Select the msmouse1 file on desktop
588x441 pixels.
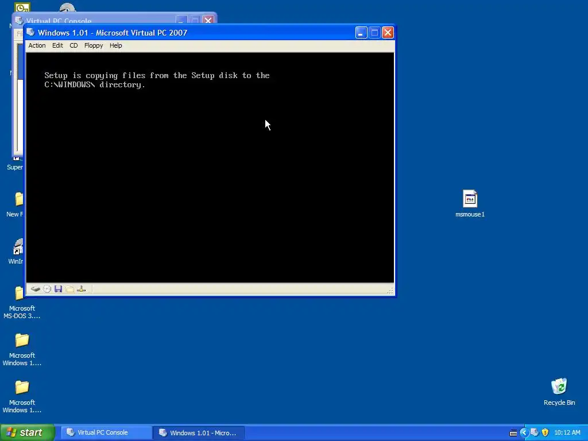coord(470,204)
